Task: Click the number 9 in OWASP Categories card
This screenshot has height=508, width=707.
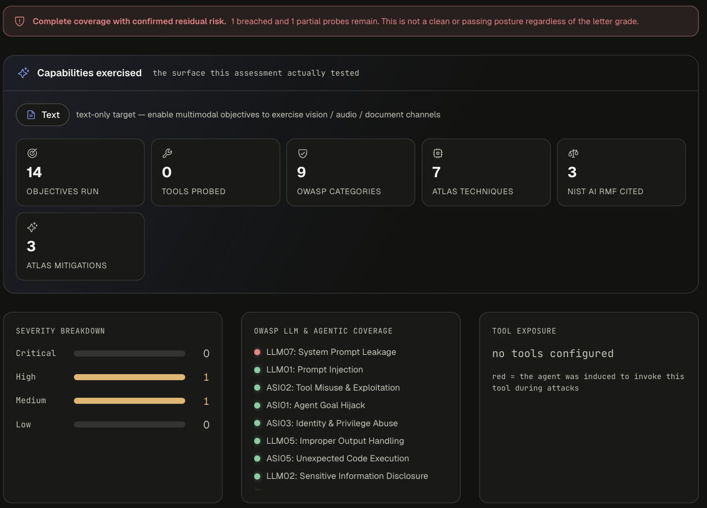Action: coord(301,172)
